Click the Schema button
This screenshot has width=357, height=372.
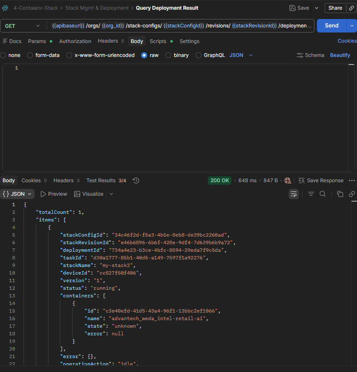tap(310, 55)
